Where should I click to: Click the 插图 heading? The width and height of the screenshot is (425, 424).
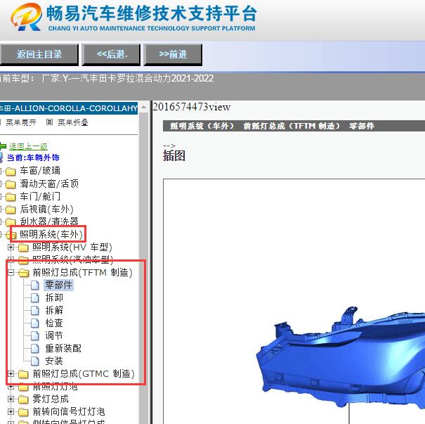pyautogui.click(x=174, y=156)
